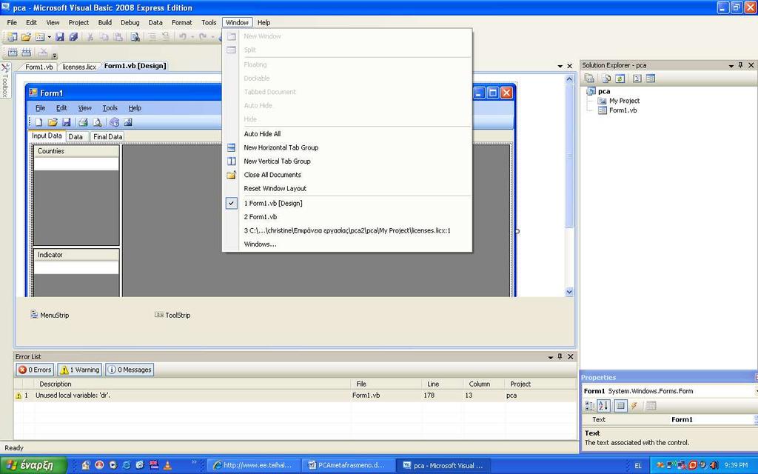The height and width of the screenshot is (474, 758).
Task: Select New Horizontal Tab Group
Action: tap(281, 147)
